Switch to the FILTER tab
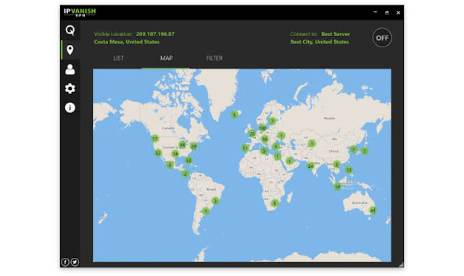Viewport: 464px width, 276px height. coord(215,58)
